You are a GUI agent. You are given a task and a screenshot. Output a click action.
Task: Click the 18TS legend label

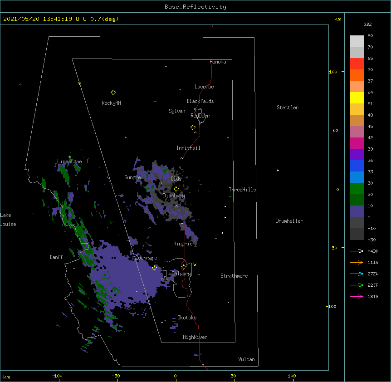373,296
